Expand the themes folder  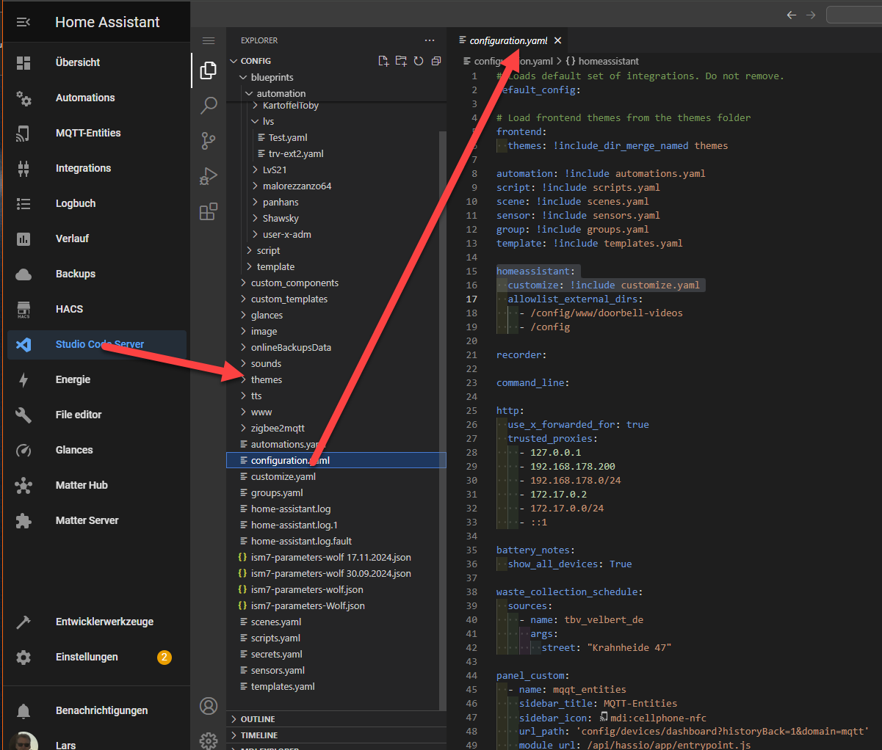pos(266,379)
